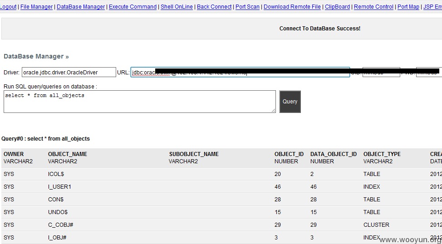Open Shell OnLine link
442x244 pixels.
[177, 6]
